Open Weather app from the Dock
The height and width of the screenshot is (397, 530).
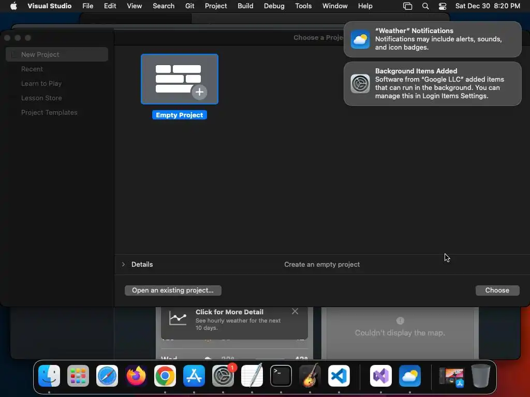click(410, 376)
